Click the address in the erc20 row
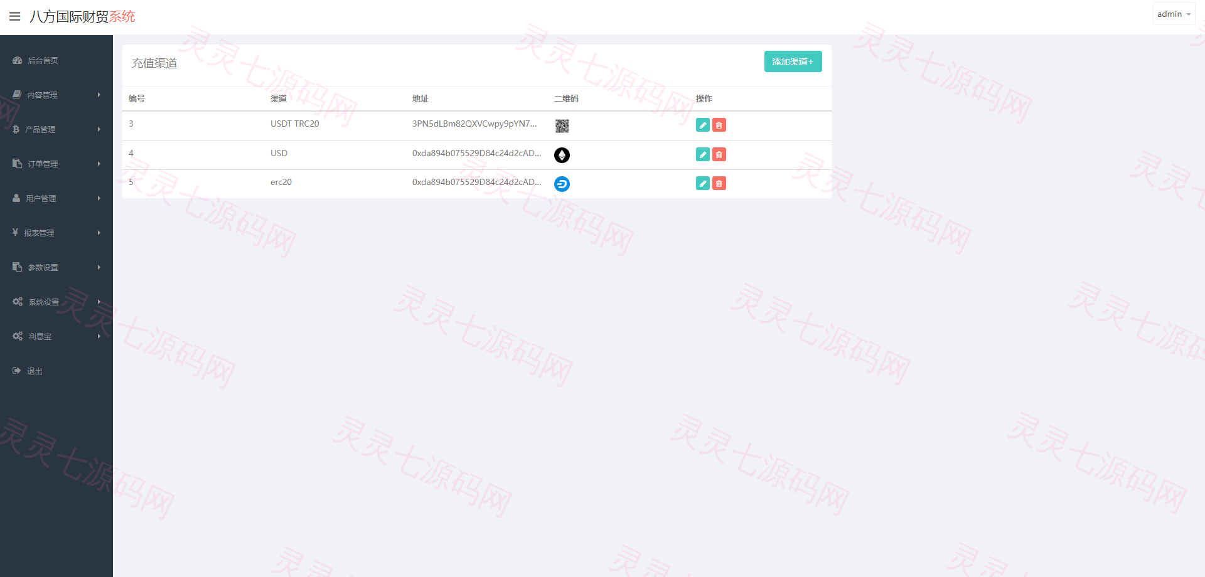Screen dimensions: 1205x577 point(476,182)
